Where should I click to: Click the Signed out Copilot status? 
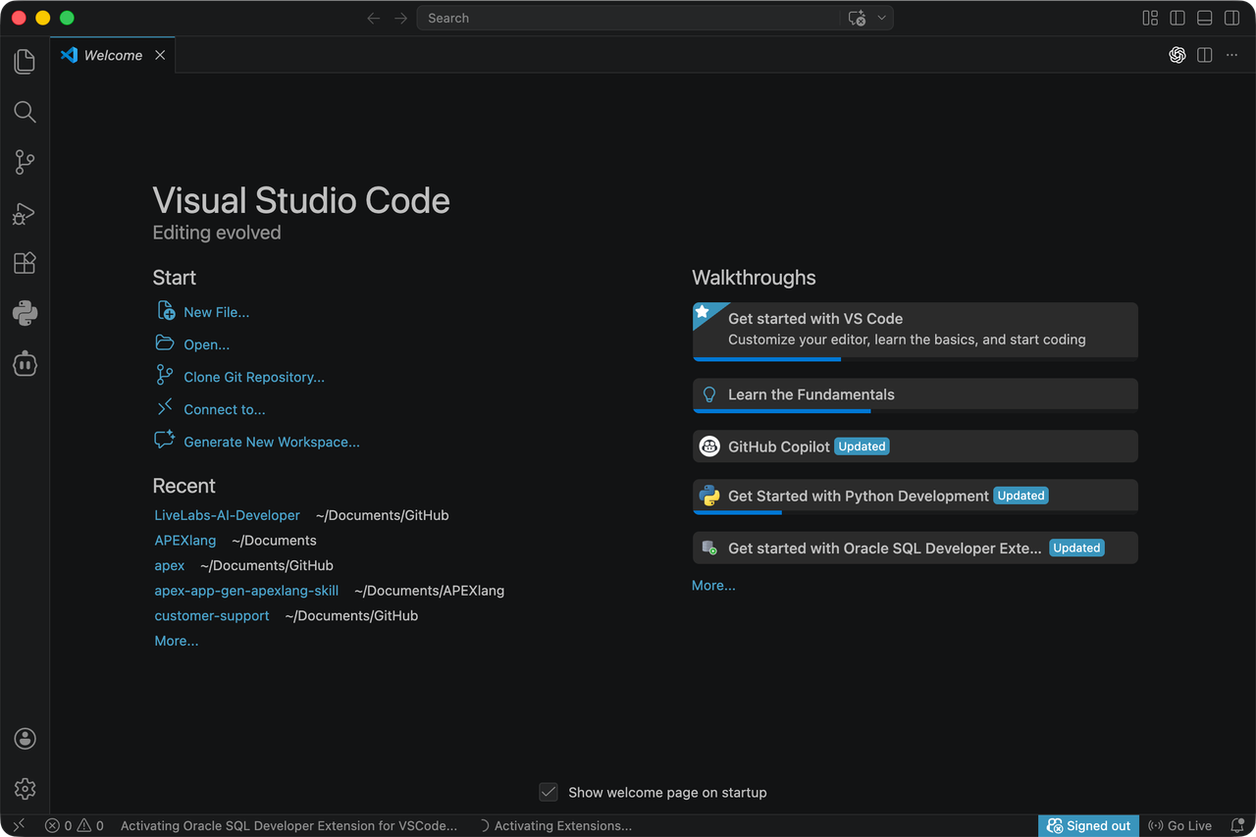pyautogui.click(x=1088, y=826)
